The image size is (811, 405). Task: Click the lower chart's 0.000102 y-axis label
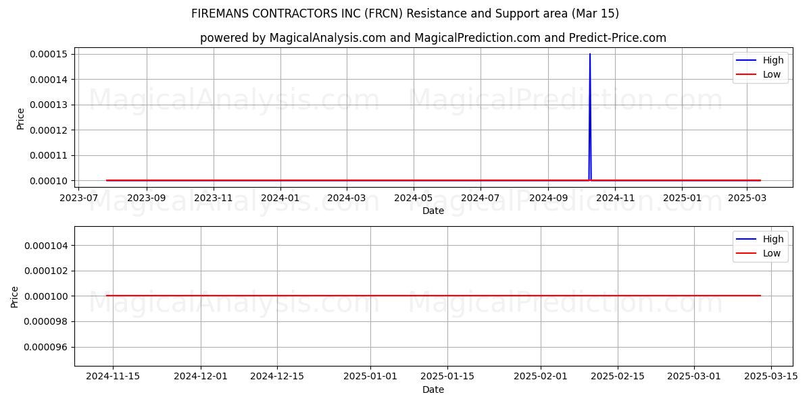[47, 271]
